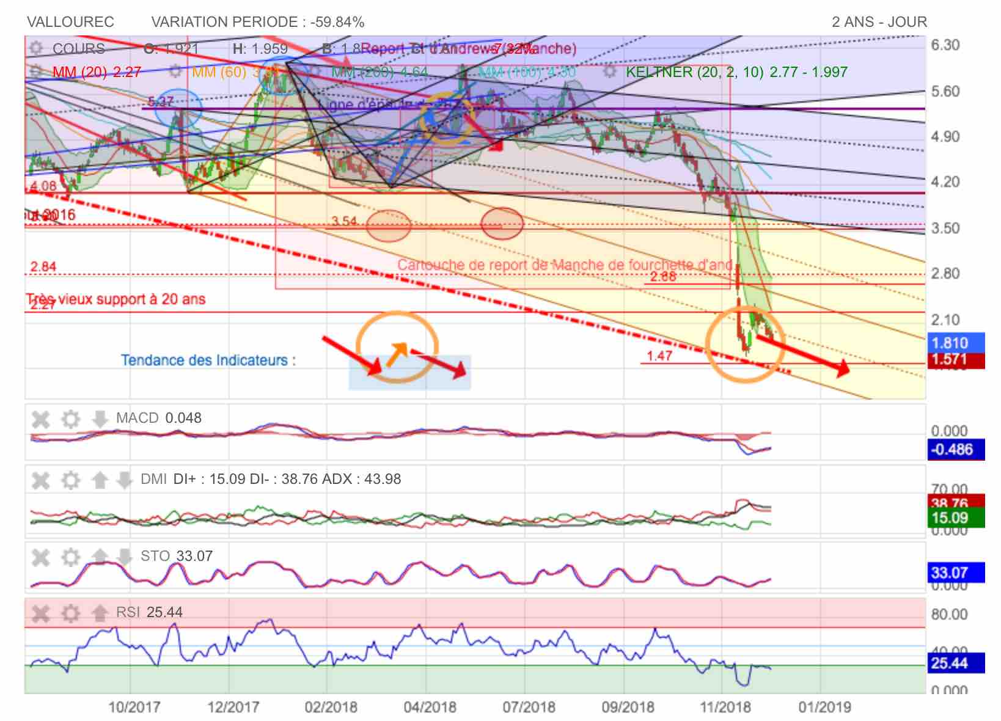Click the MACD 0.048 label
Viewport: 1001px width, 721px height.
pos(159,418)
